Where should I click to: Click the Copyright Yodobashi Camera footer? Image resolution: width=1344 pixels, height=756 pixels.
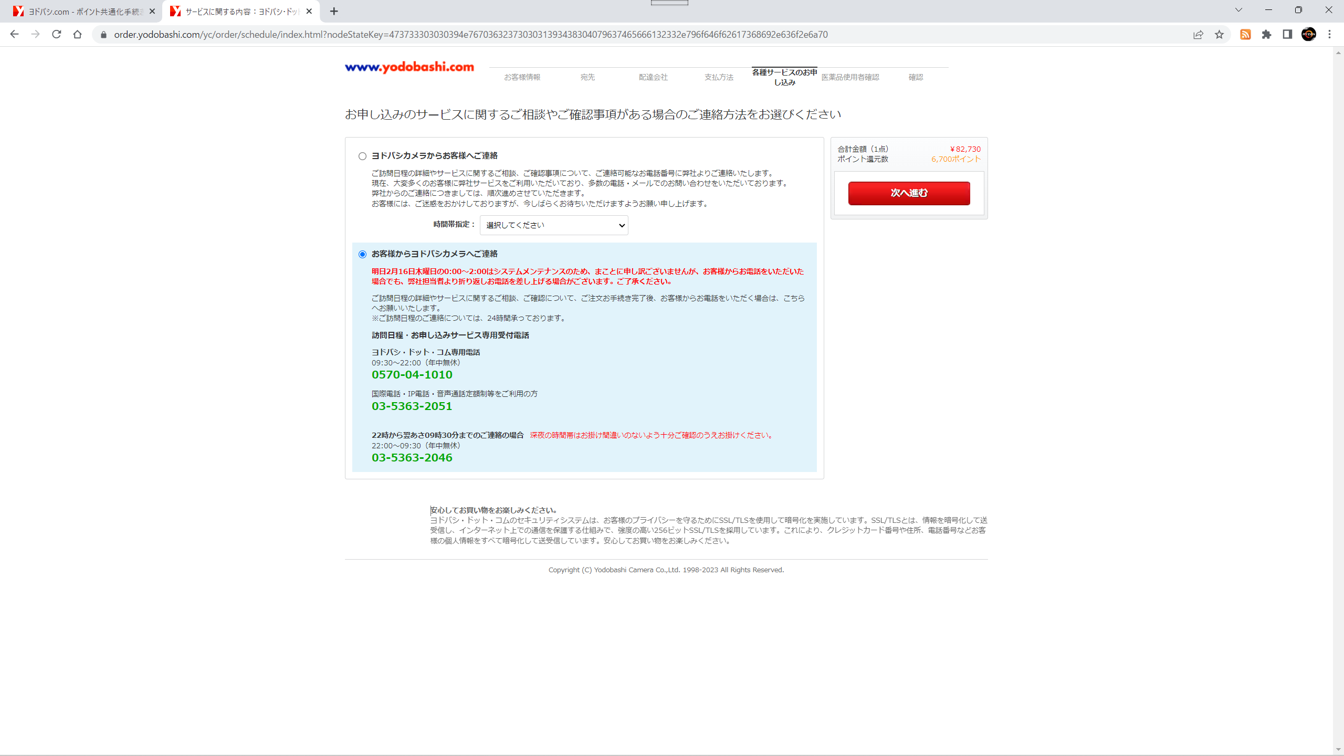click(x=666, y=570)
